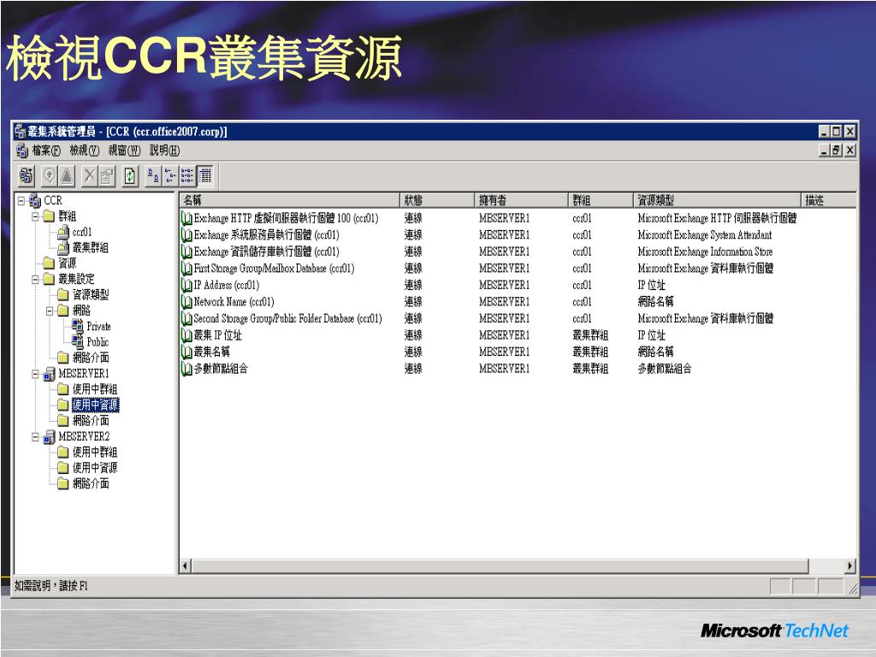Select the 多數節點組合 resource name

pyautogui.click(x=220, y=369)
